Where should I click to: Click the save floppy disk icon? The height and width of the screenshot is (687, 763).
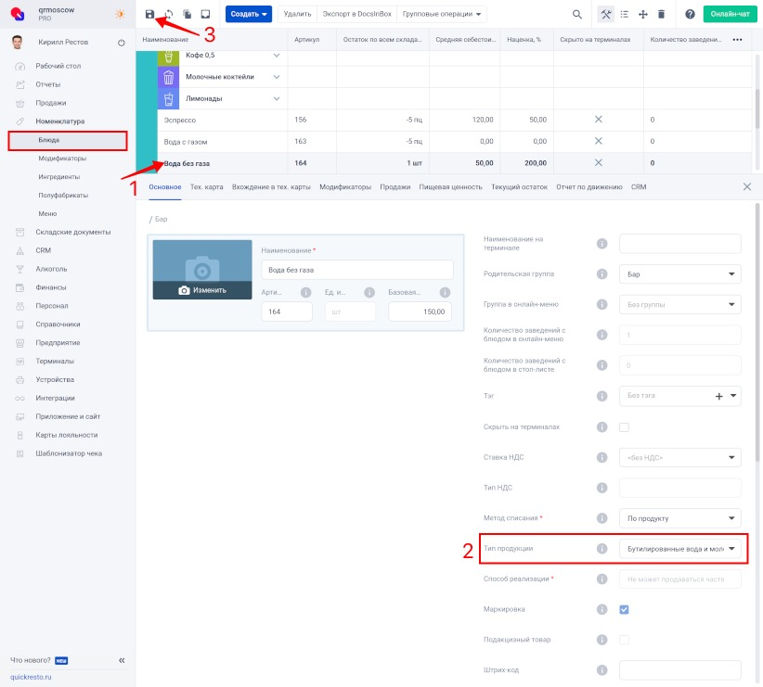pos(149,14)
